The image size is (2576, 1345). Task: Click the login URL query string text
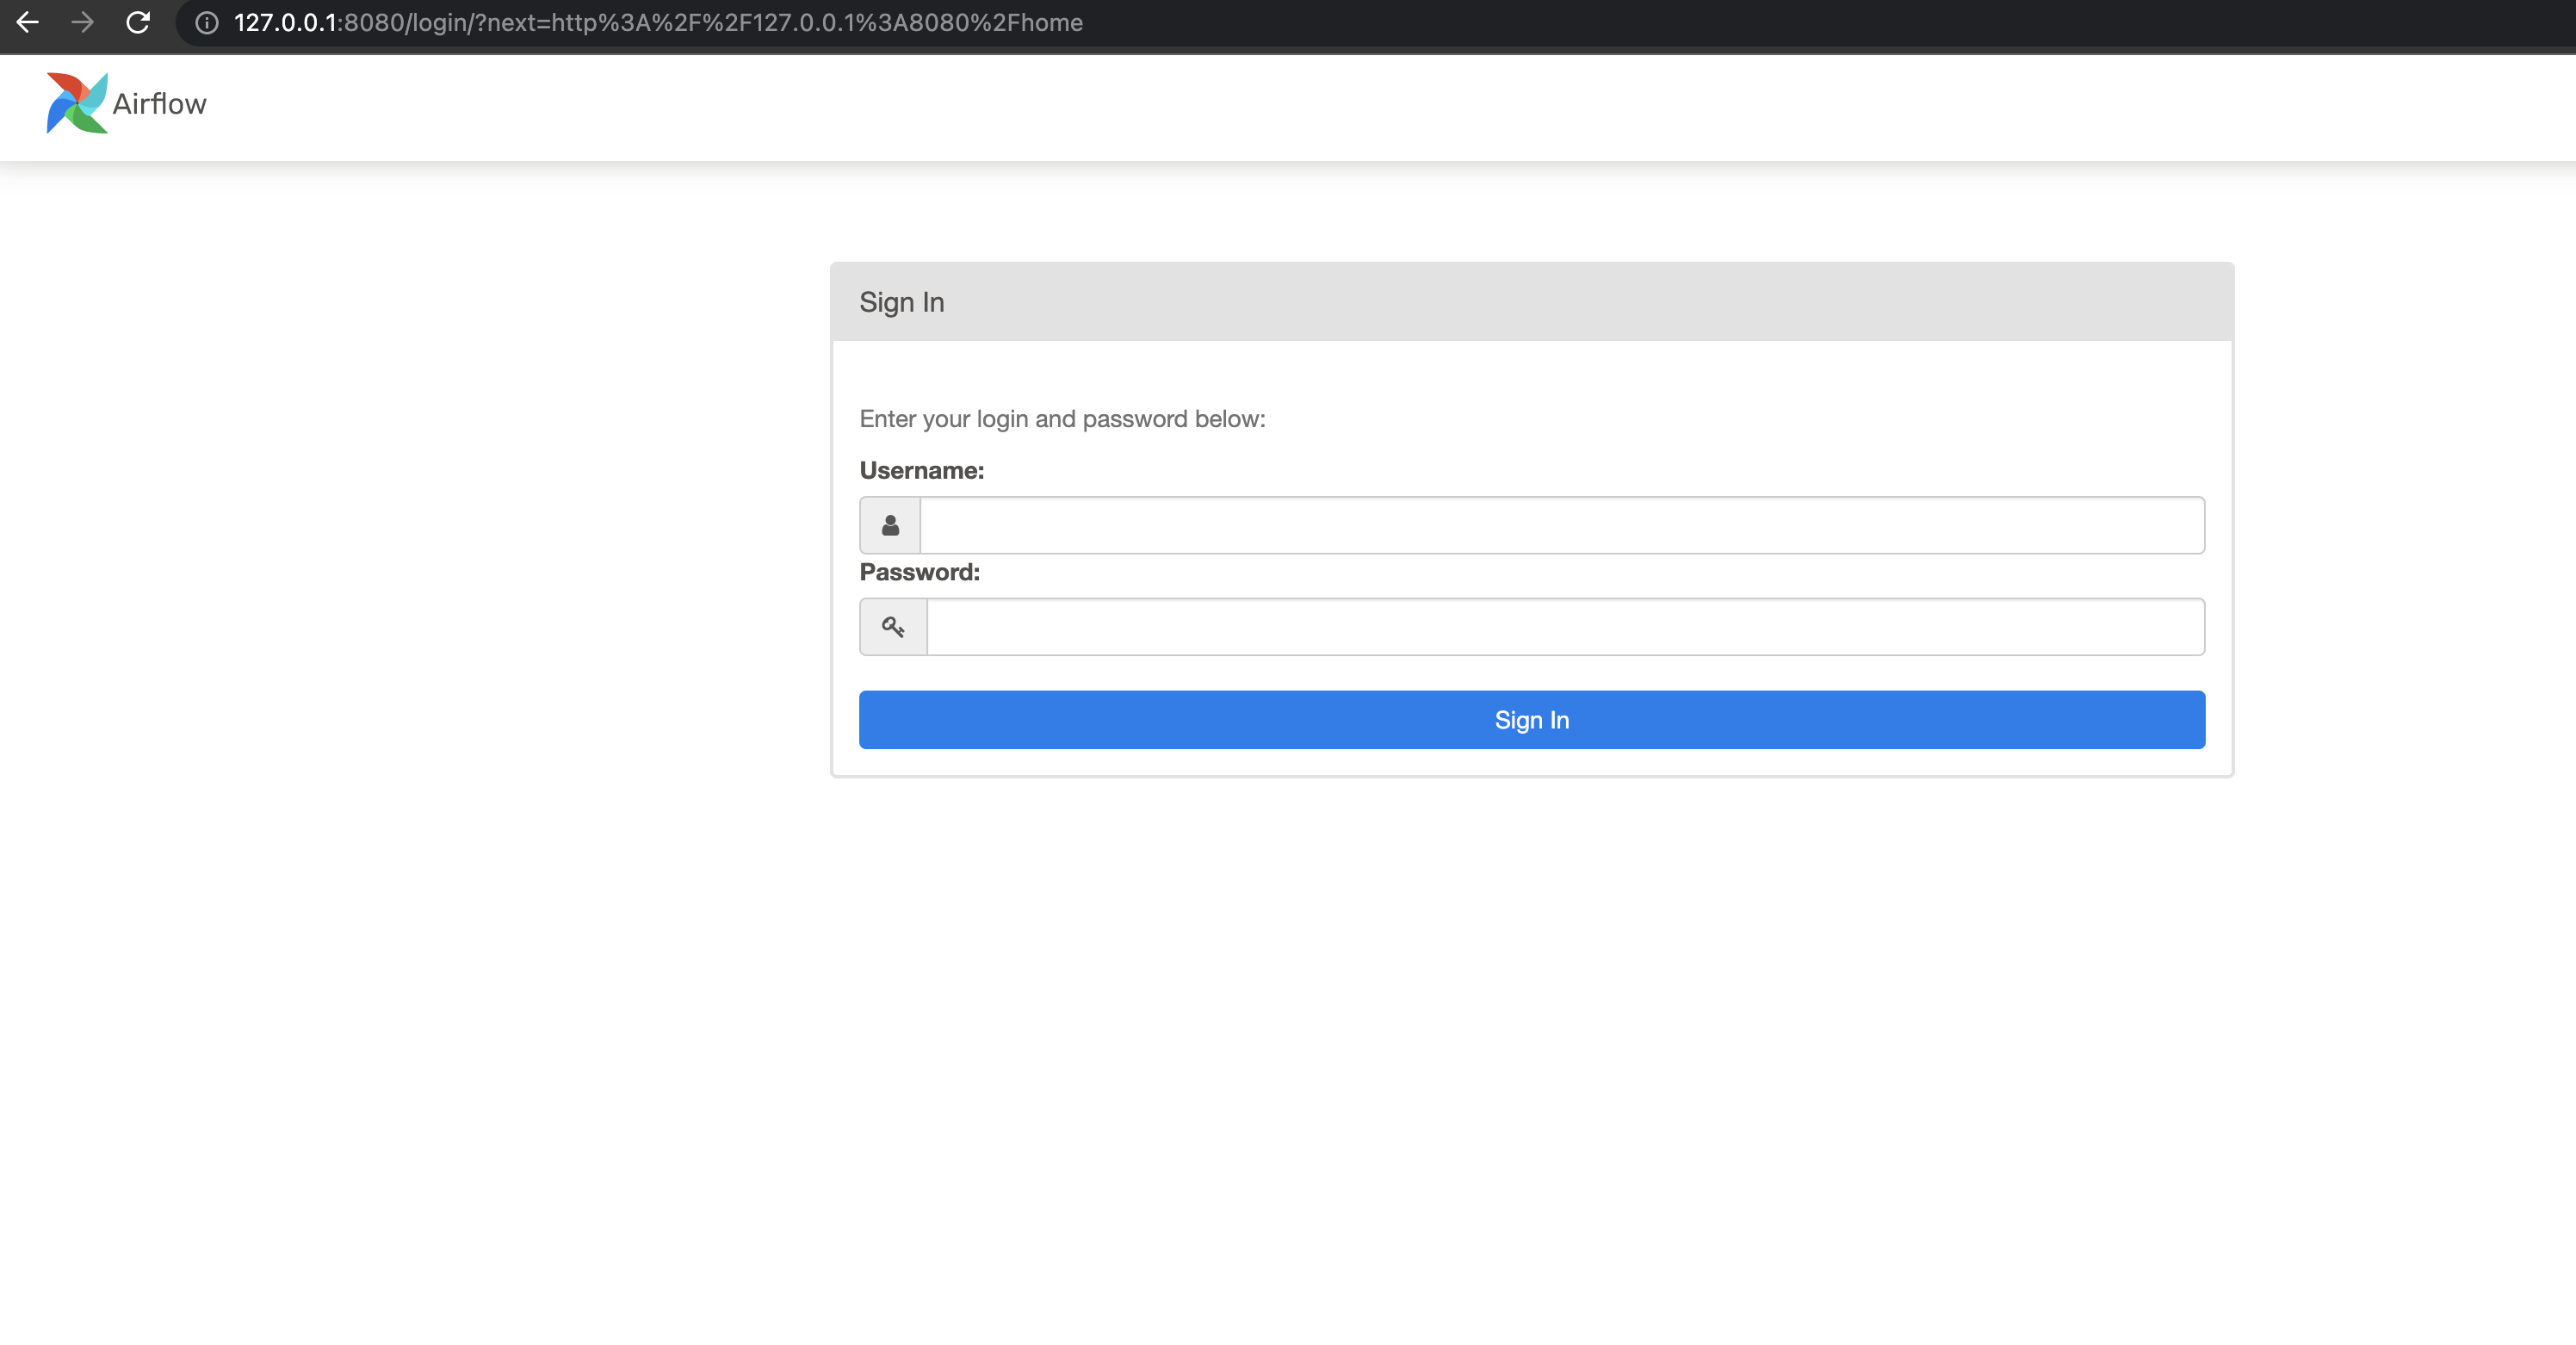pyautogui.click(x=780, y=23)
